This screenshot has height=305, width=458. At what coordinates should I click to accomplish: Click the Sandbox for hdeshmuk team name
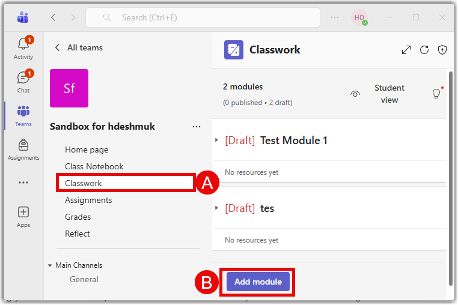102,126
